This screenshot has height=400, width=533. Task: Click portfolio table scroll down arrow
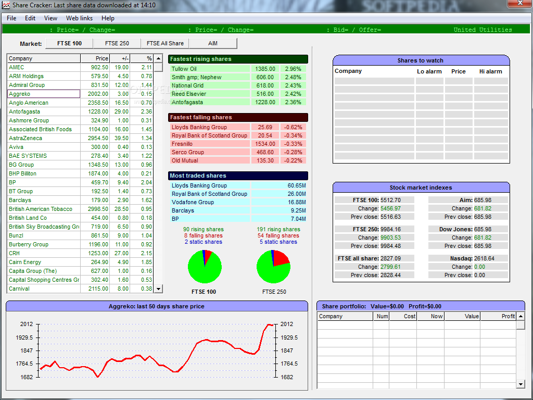click(x=521, y=384)
